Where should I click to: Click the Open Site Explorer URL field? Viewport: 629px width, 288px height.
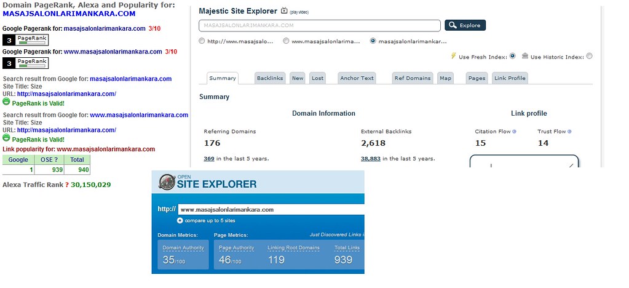tap(272, 209)
